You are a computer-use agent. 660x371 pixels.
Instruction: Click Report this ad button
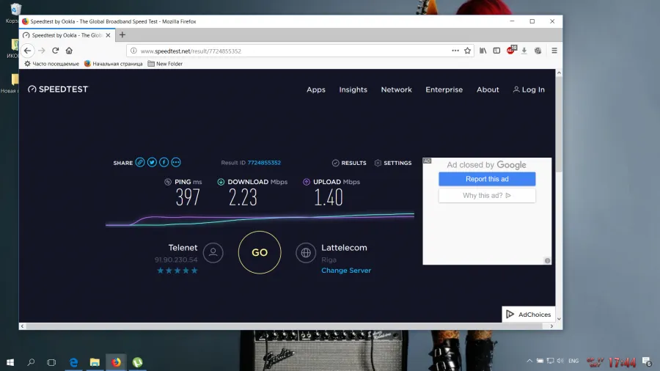(x=487, y=179)
